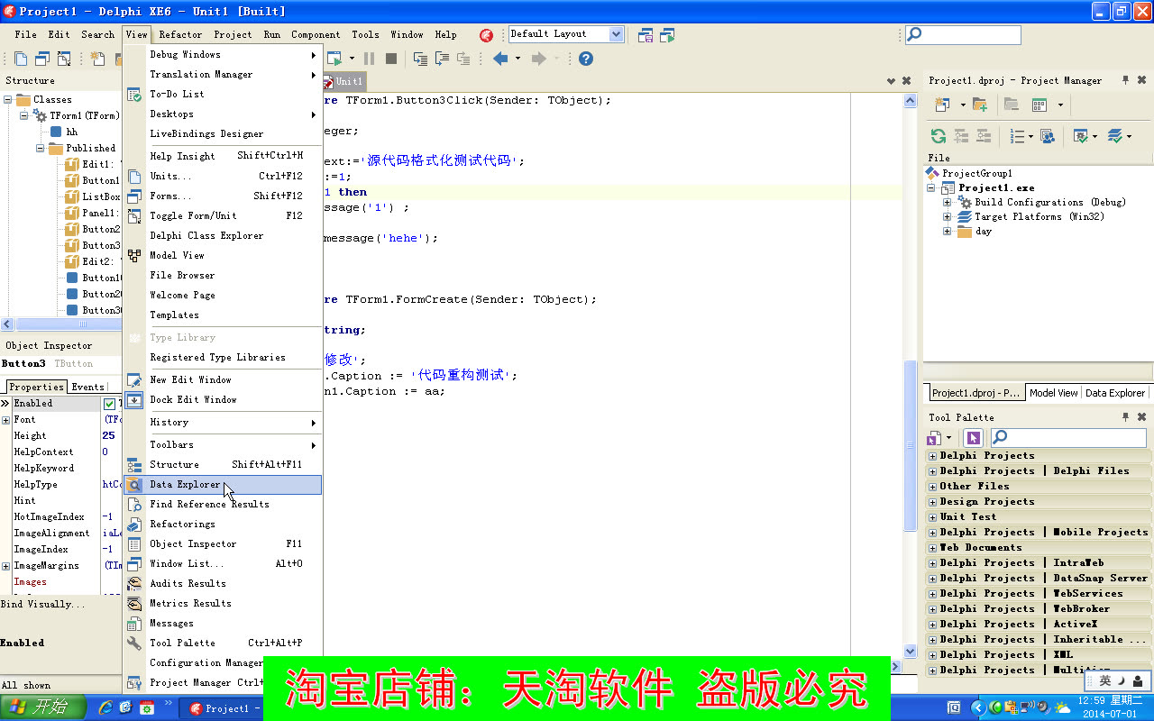This screenshot has width=1154, height=721.
Task: Close the Project Manager panel
Action: pos(1142,80)
